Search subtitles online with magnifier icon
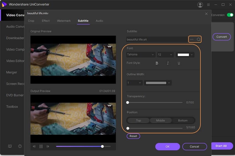Screen dimensions: 235x156 click(199, 39)
